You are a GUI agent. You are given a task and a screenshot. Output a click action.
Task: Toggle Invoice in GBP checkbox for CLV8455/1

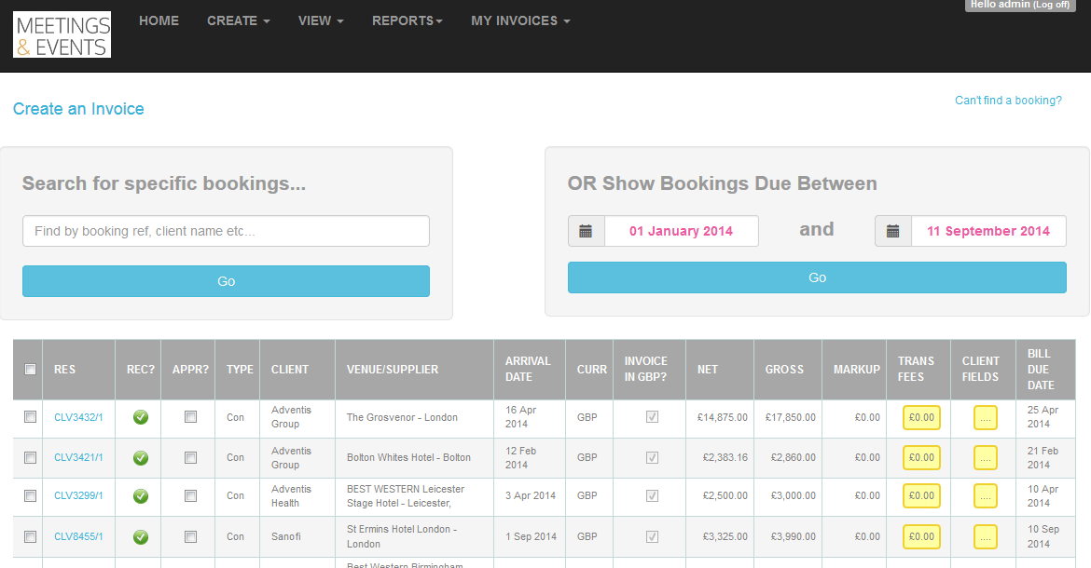coord(652,536)
